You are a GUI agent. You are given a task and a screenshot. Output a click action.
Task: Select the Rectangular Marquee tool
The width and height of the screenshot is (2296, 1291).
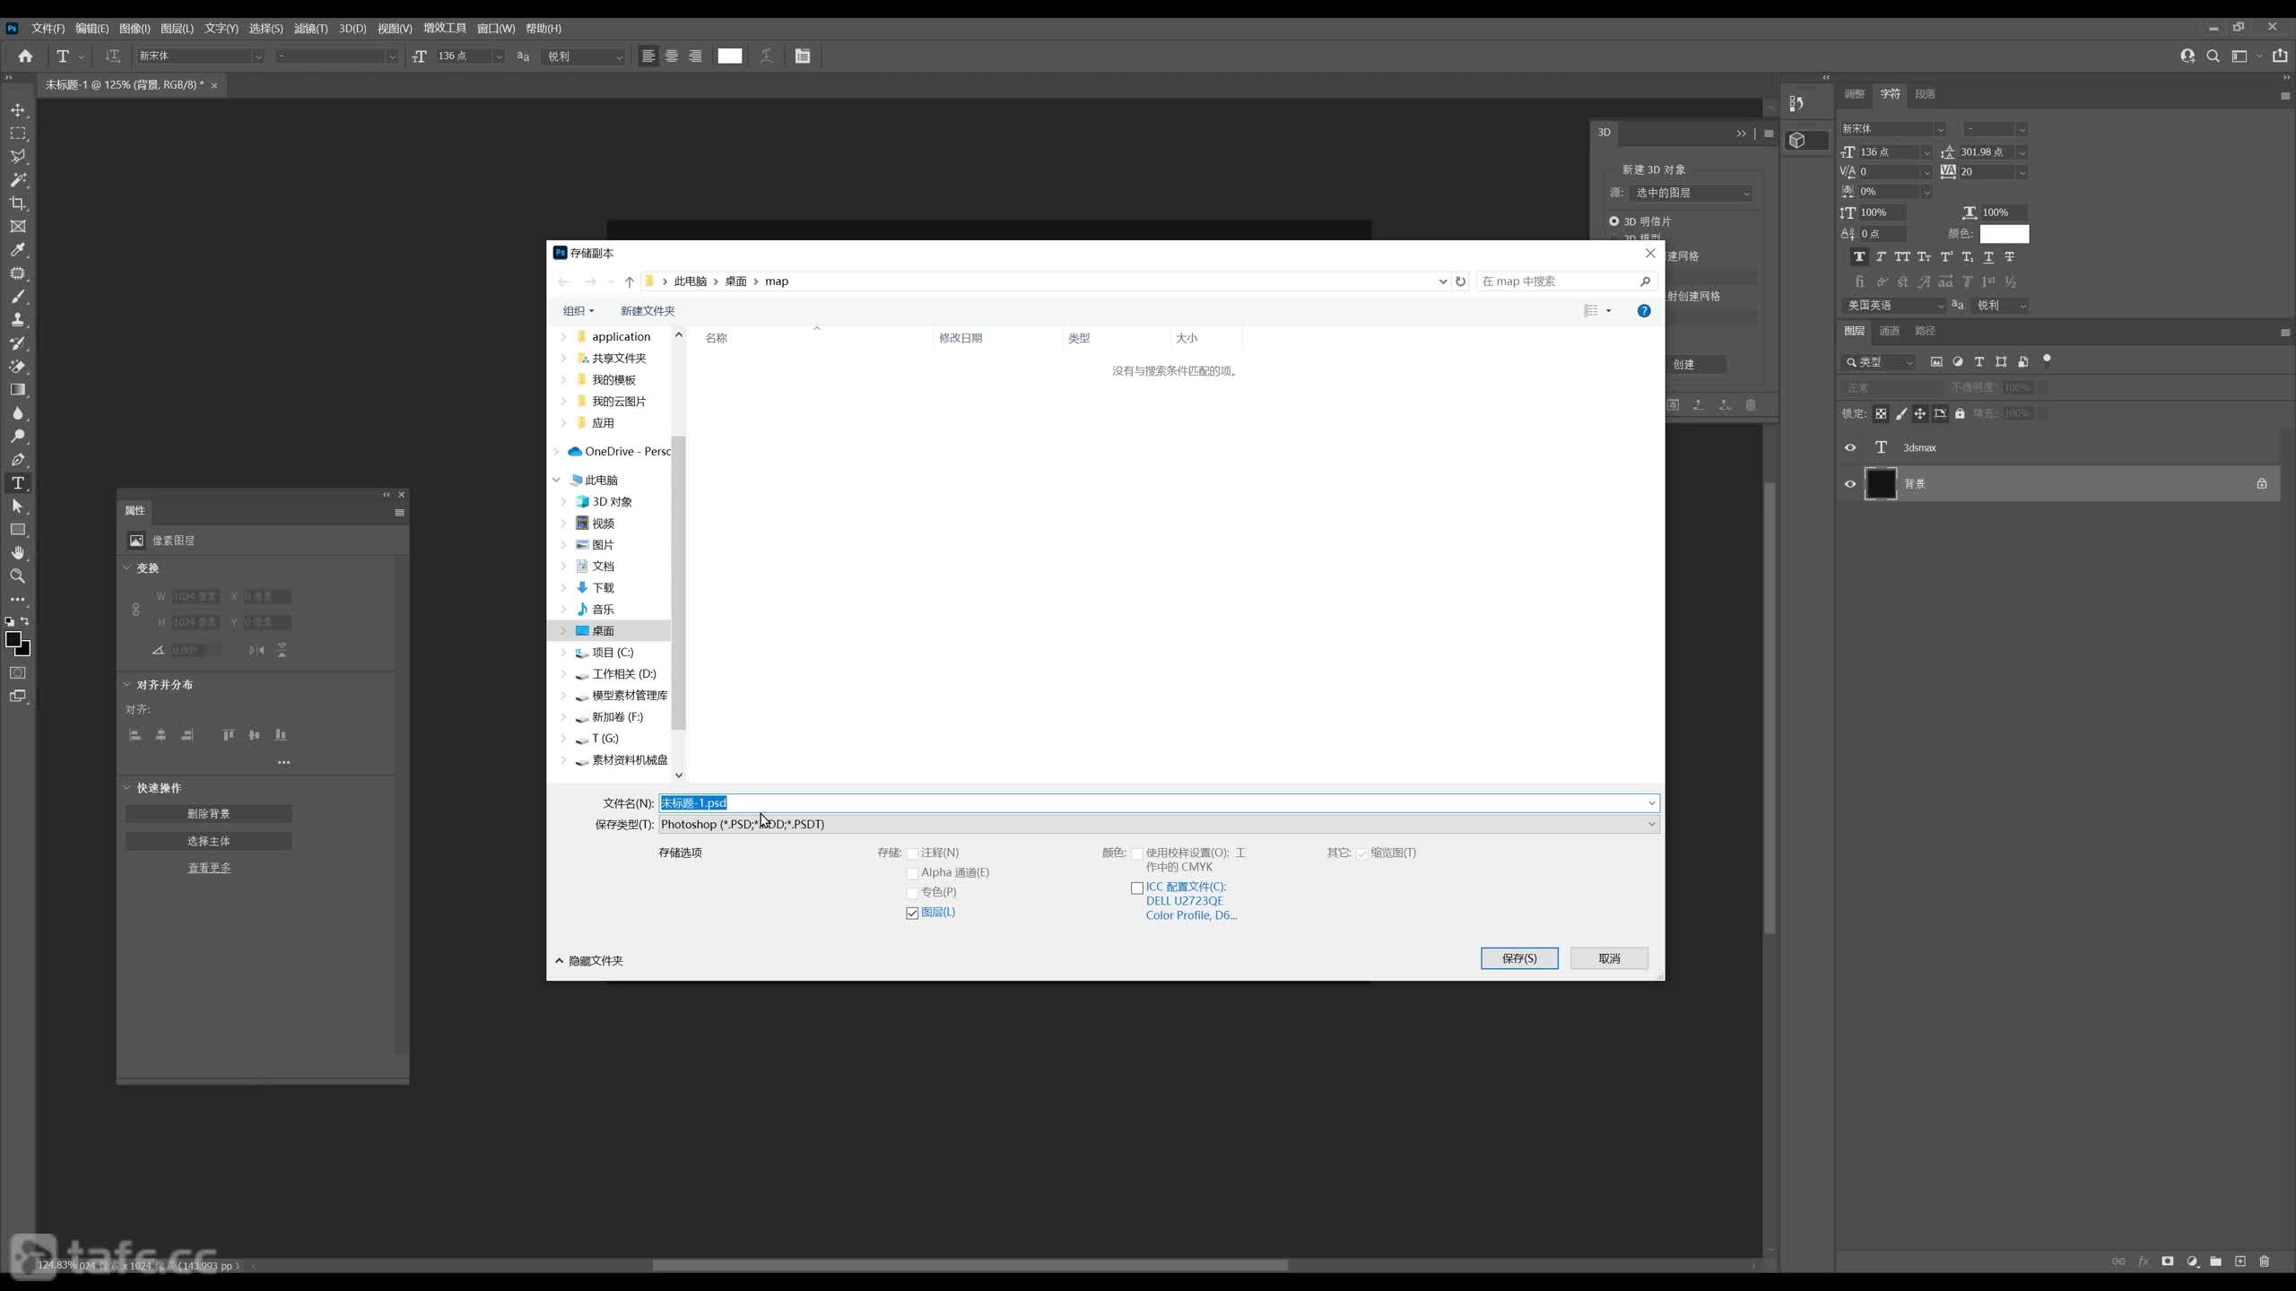click(18, 133)
